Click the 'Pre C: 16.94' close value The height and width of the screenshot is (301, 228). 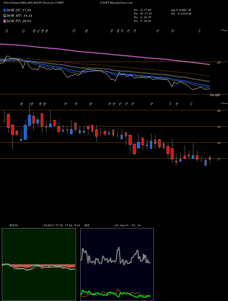[143, 21]
